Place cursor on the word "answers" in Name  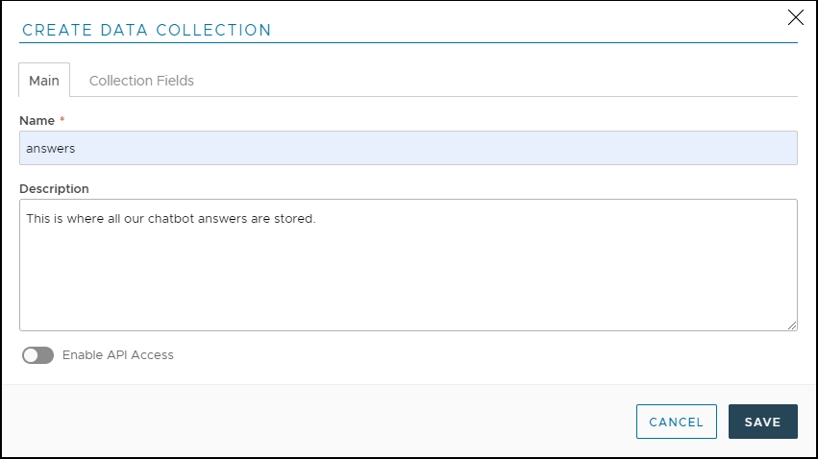click(x=51, y=149)
